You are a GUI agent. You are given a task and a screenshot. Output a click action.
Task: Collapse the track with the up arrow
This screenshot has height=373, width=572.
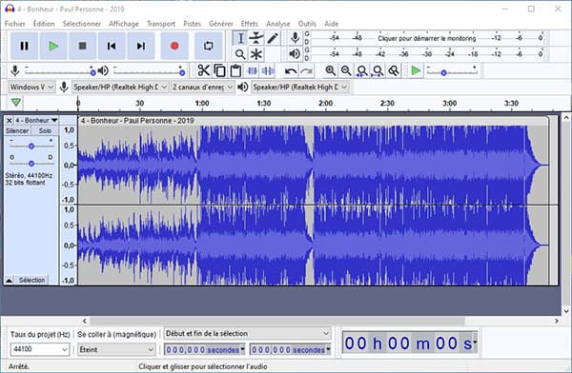click(10, 280)
